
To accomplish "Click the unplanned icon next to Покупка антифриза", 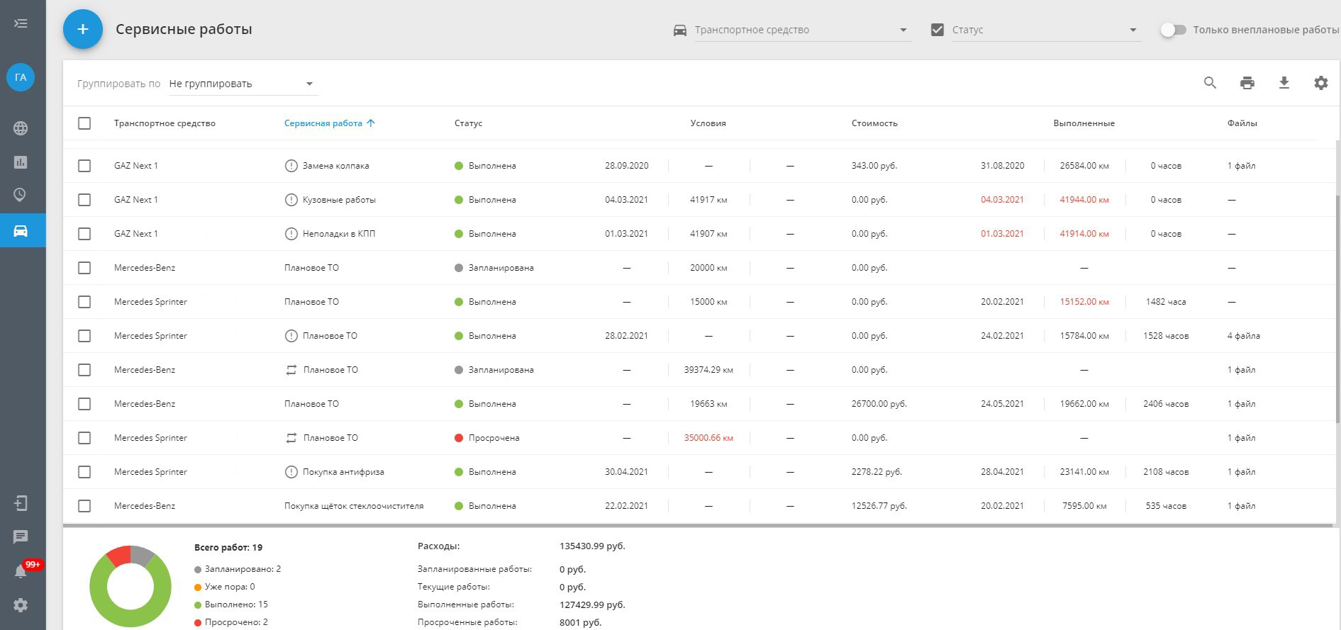I will click(x=291, y=472).
